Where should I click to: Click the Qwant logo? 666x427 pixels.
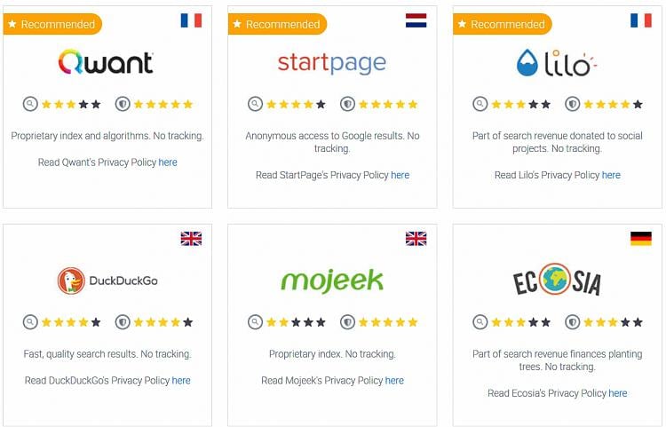pyautogui.click(x=106, y=62)
